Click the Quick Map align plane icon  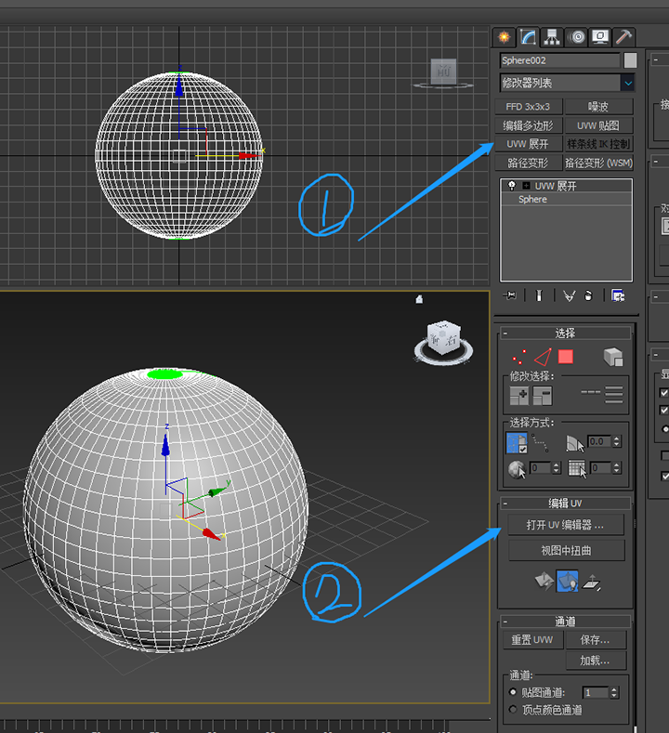click(x=591, y=582)
